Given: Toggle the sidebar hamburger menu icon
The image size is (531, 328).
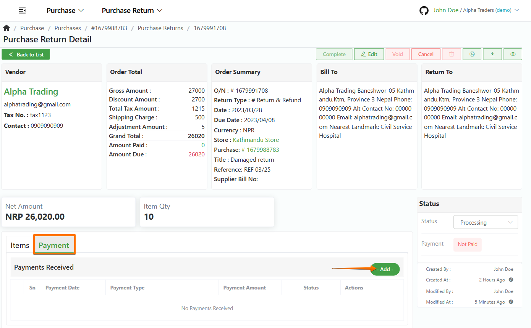Looking at the screenshot, I should (22, 11).
